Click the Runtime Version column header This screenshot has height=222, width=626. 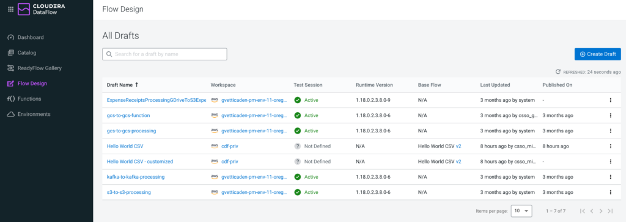pyautogui.click(x=374, y=85)
